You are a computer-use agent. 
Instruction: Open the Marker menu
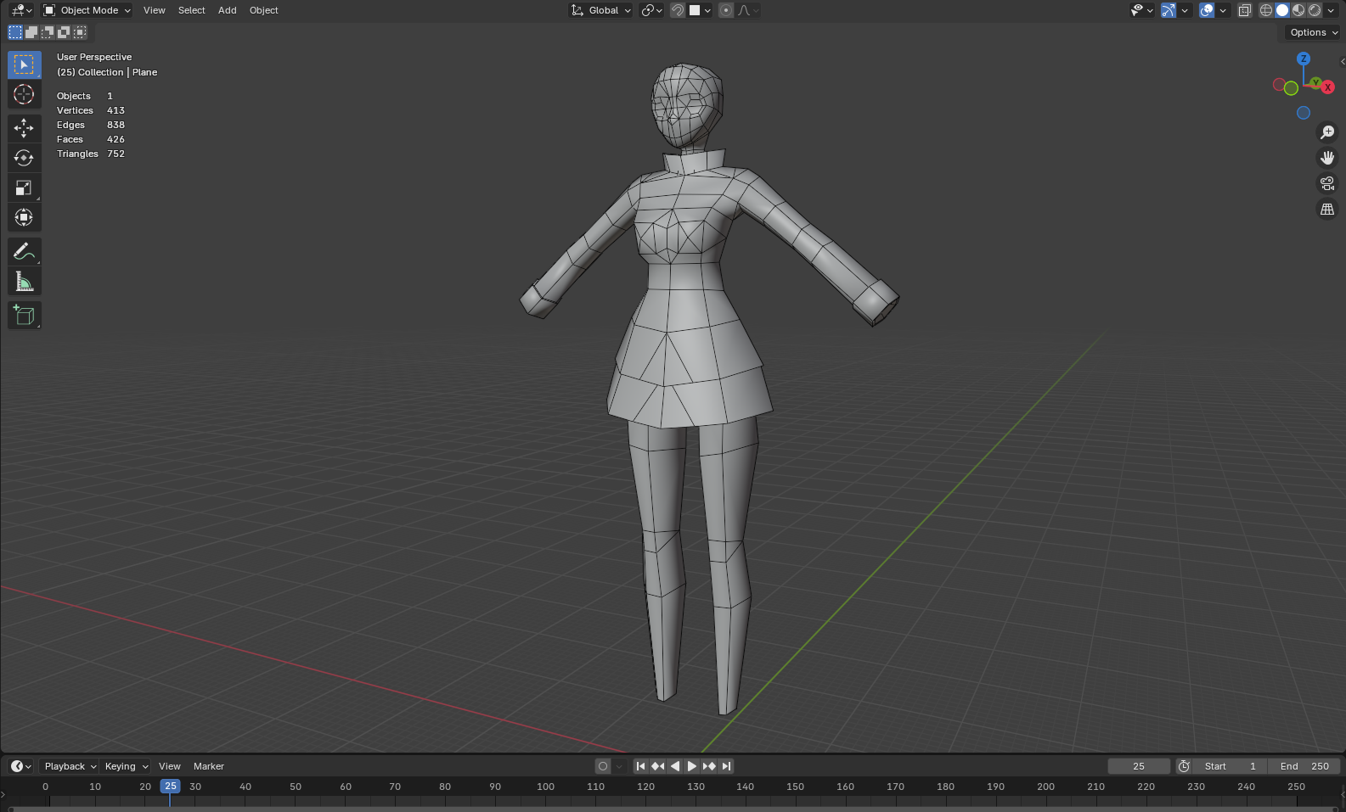point(209,766)
